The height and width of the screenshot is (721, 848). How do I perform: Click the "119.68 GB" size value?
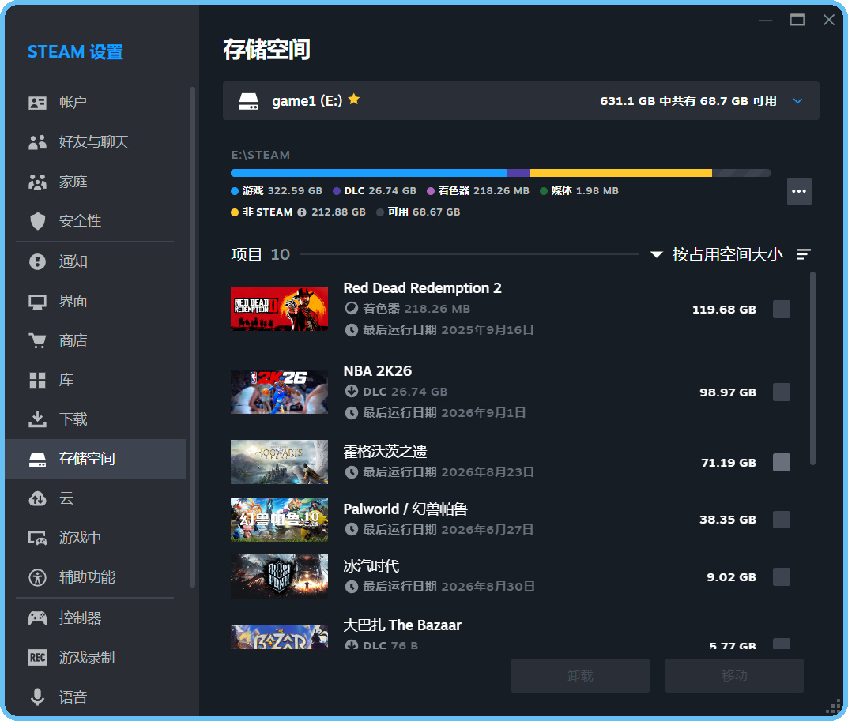pyautogui.click(x=724, y=310)
